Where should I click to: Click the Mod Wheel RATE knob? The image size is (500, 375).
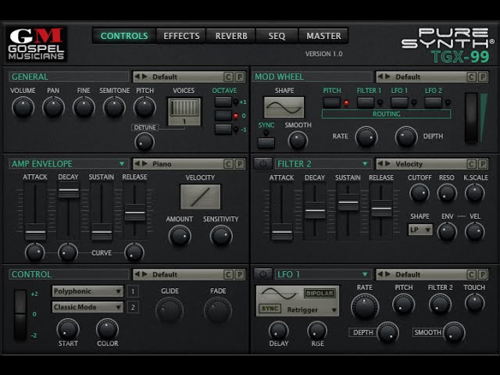(x=366, y=137)
